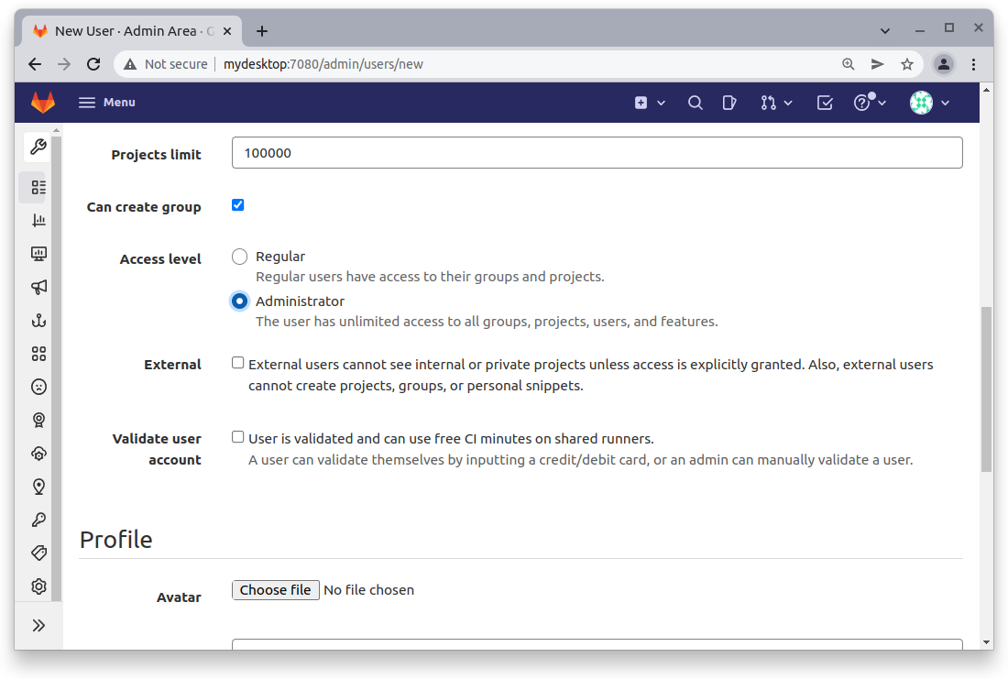1008x679 pixels.
Task: Click Choose file to upload an avatar
Action: coord(275,589)
